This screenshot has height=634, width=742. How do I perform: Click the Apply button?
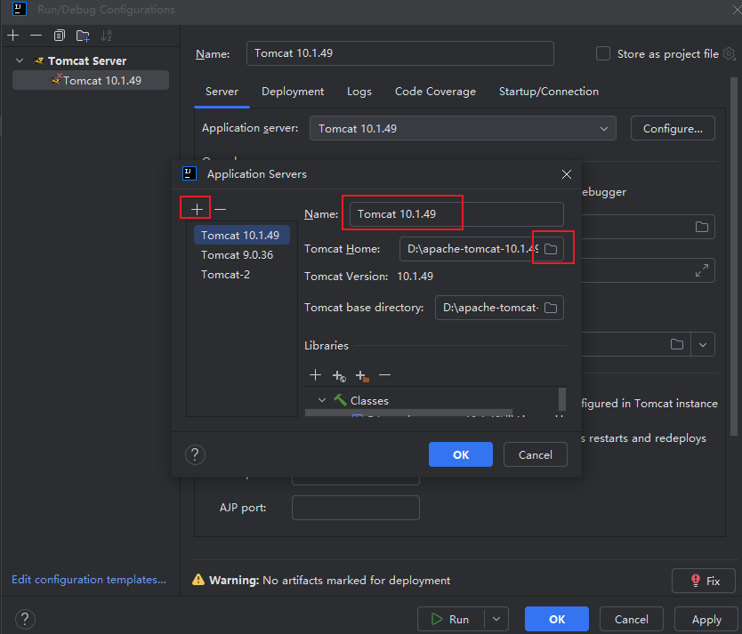(x=706, y=619)
